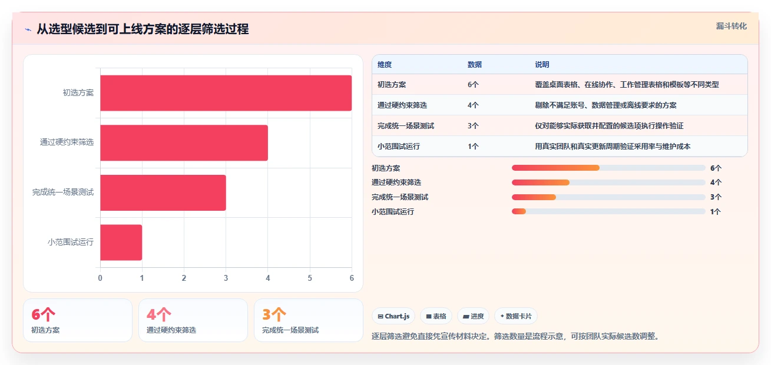Viewport: 771px width, 365px height.
Task: Click the 小范围试运行 label in the progress list
Action: pyautogui.click(x=393, y=211)
